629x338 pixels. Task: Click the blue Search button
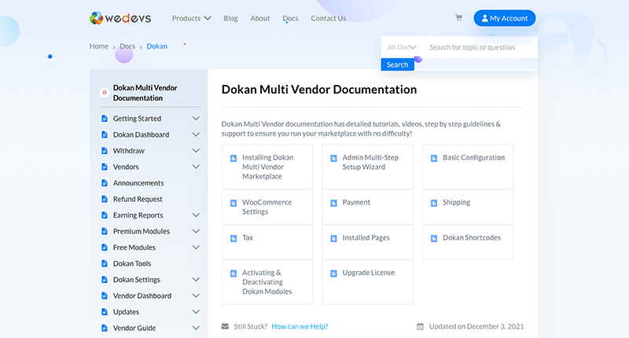point(398,64)
